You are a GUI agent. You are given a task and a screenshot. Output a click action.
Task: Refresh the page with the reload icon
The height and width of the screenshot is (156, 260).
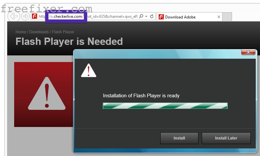pos(151,16)
